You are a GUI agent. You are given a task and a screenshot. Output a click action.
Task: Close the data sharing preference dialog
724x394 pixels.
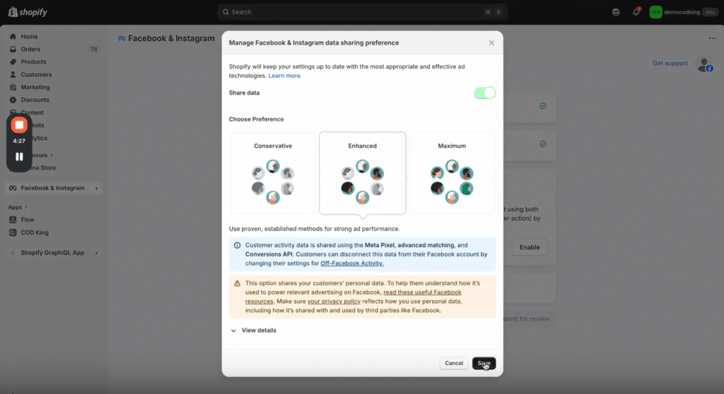pos(491,43)
